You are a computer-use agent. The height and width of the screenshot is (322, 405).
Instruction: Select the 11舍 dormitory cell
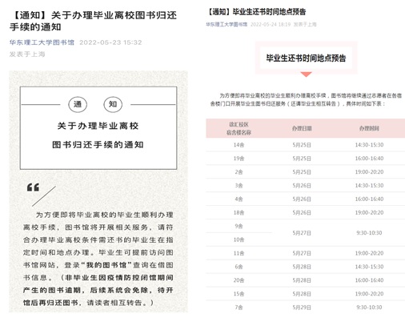[239, 253]
